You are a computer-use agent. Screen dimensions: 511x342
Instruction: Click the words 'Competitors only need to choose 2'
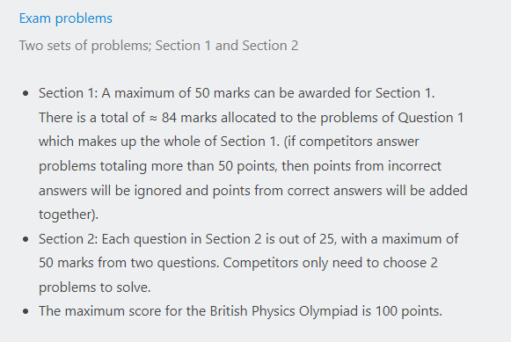click(330, 263)
